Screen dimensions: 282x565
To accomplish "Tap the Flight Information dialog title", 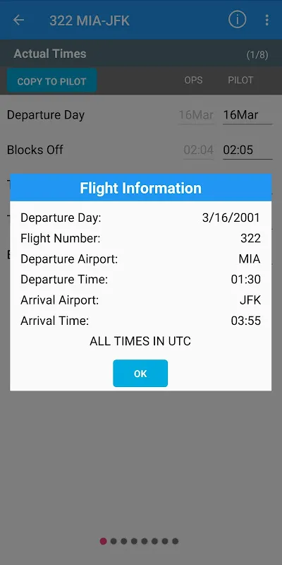I will tap(140, 188).
